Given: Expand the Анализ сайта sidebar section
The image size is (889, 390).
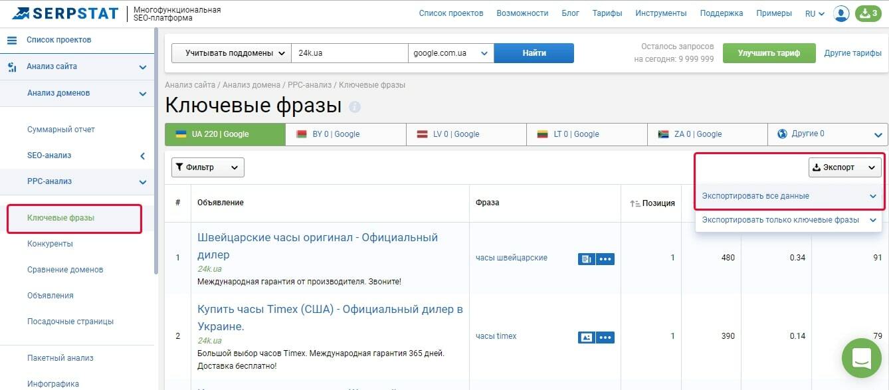Looking at the screenshot, I should 142,67.
